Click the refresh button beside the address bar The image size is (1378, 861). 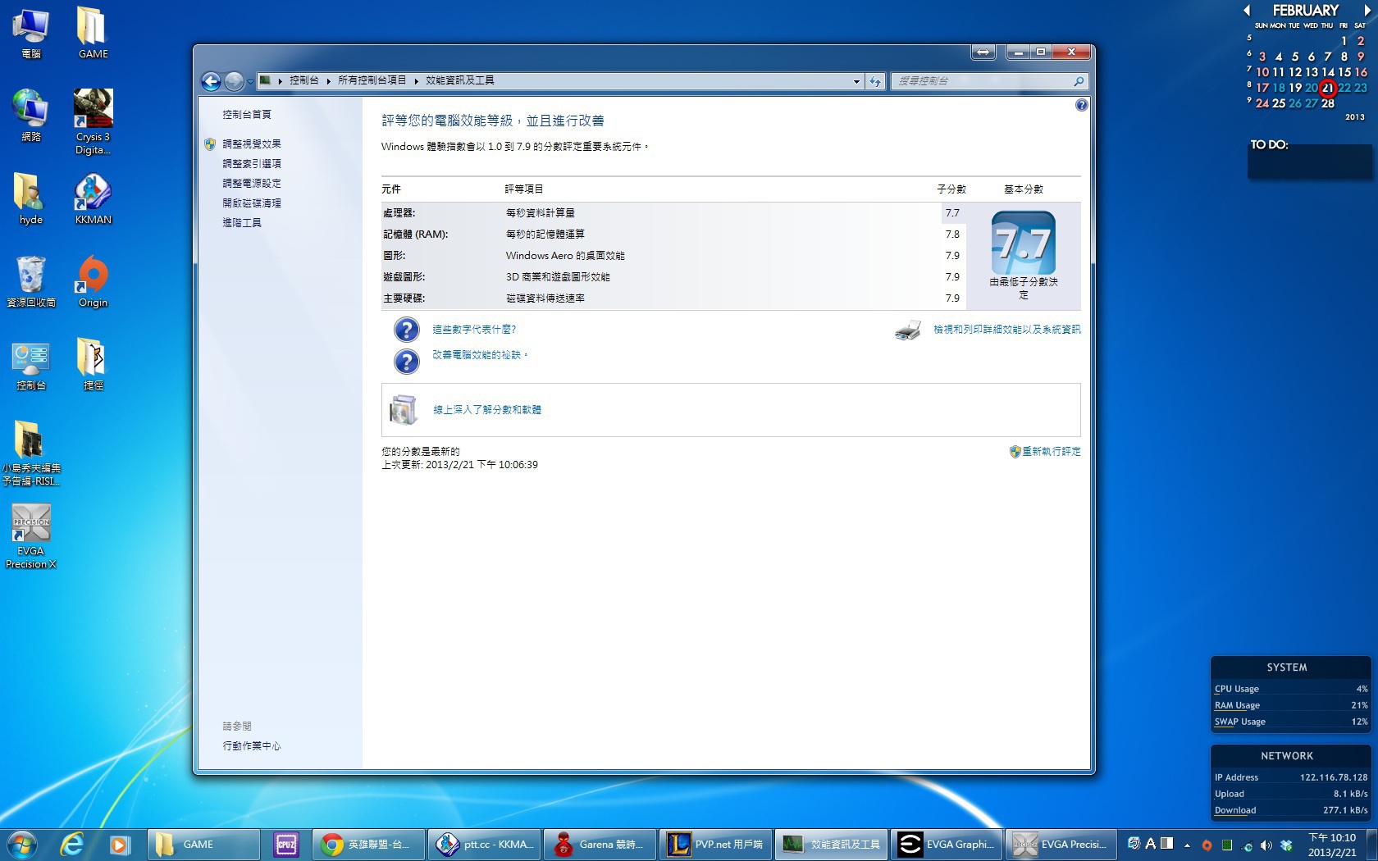point(875,81)
